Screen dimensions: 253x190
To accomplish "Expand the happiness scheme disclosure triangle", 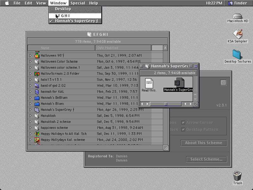I will click(31, 128).
